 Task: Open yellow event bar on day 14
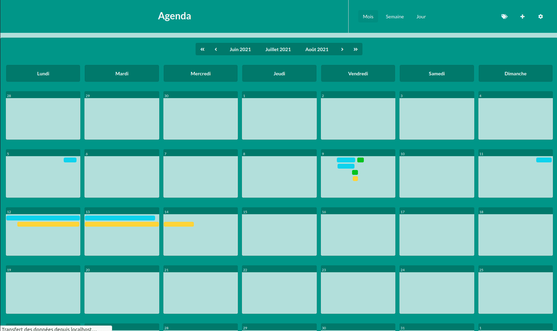pyautogui.click(x=179, y=224)
